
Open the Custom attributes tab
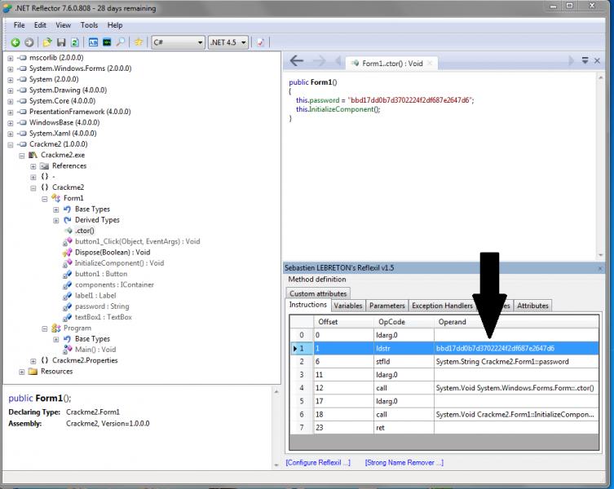[x=318, y=293]
